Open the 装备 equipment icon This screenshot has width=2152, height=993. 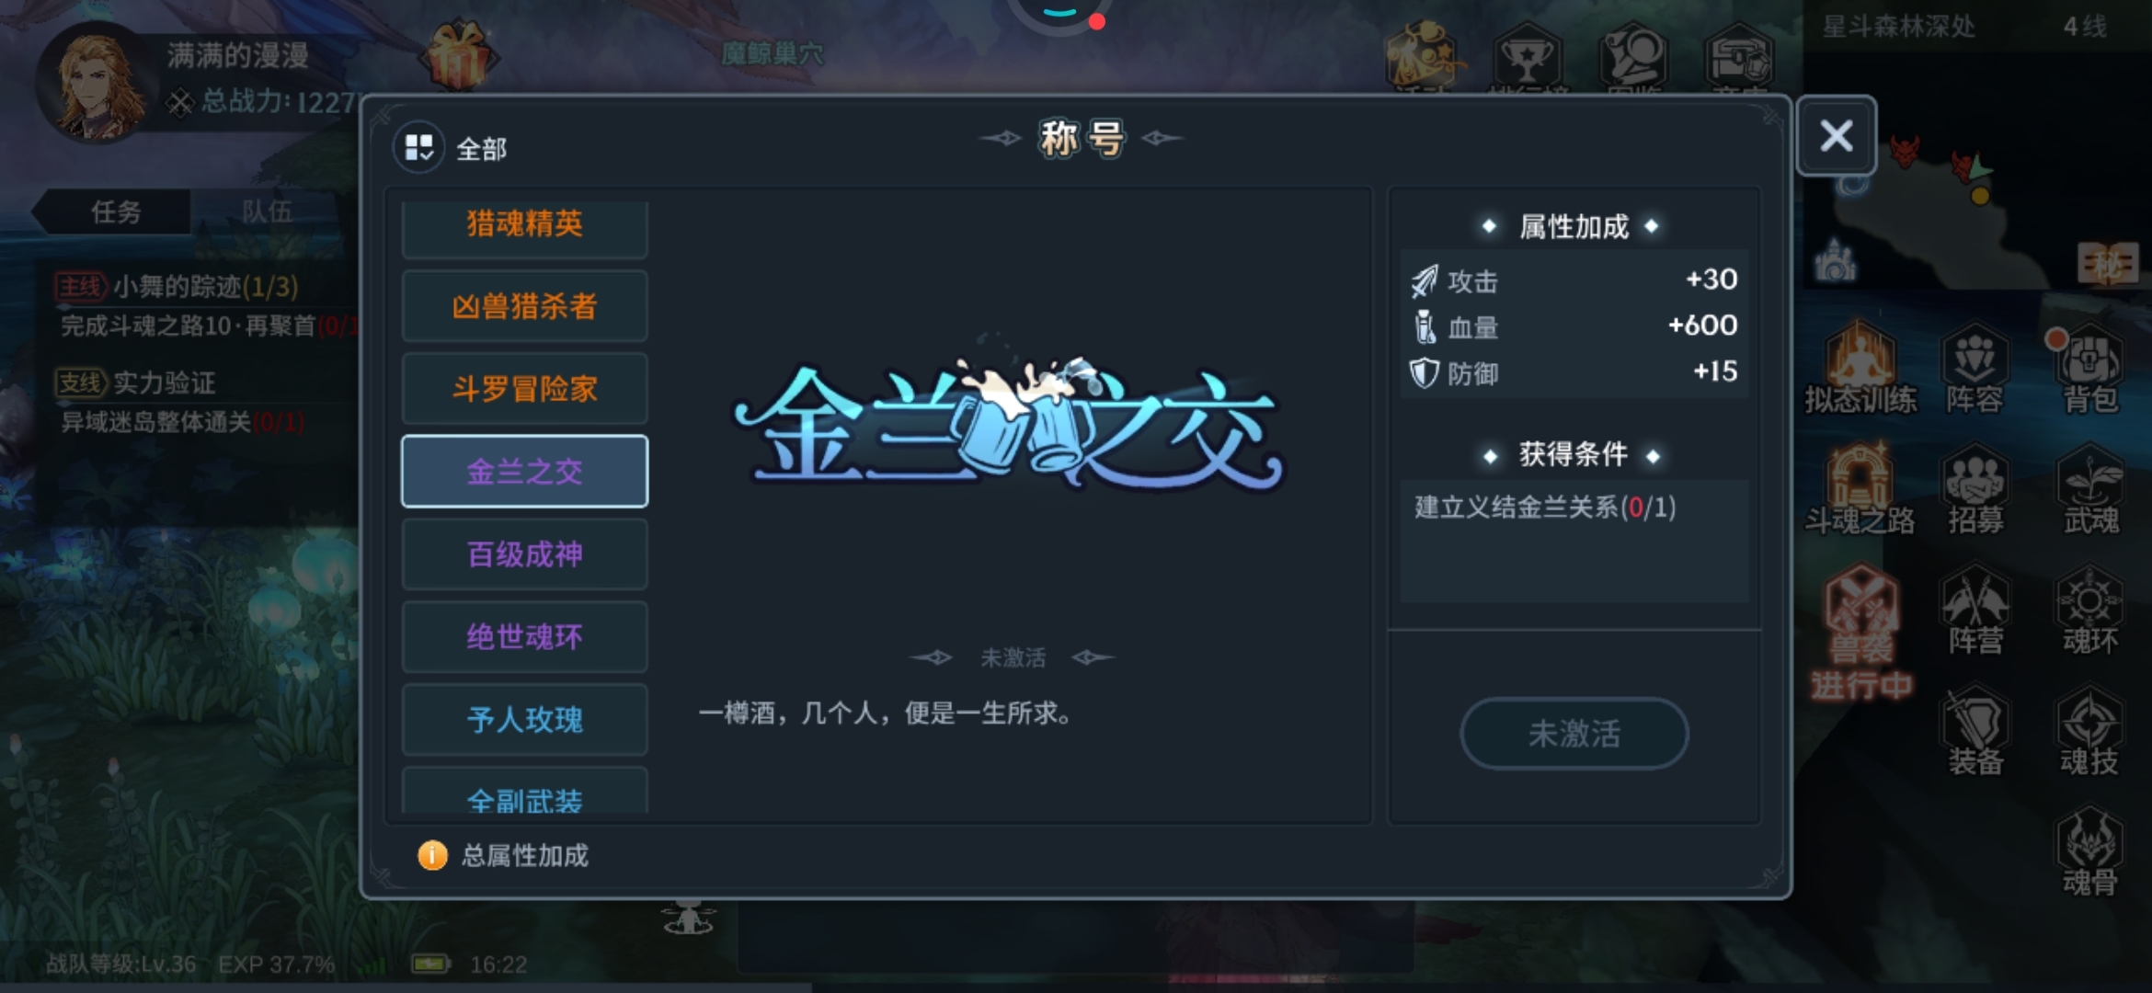[1975, 732]
